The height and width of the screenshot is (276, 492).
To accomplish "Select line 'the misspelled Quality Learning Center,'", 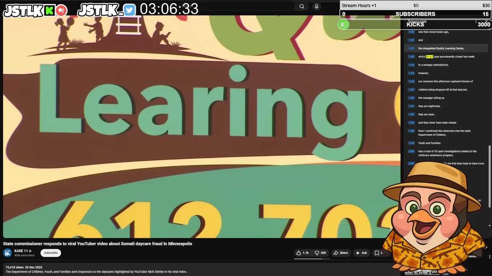I will coord(441,48).
